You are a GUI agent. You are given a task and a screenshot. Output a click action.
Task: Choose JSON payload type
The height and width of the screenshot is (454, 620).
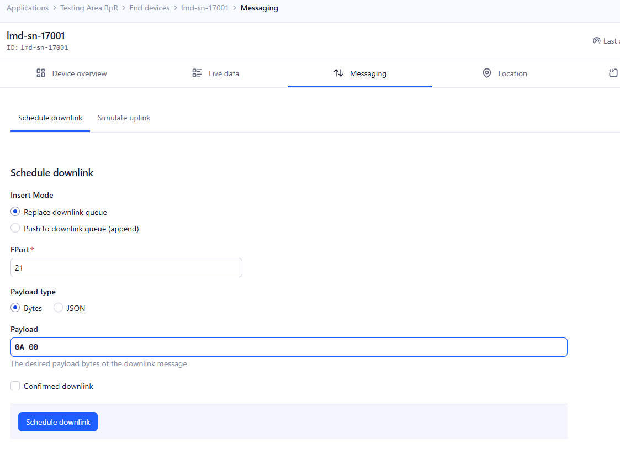coord(59,308)
